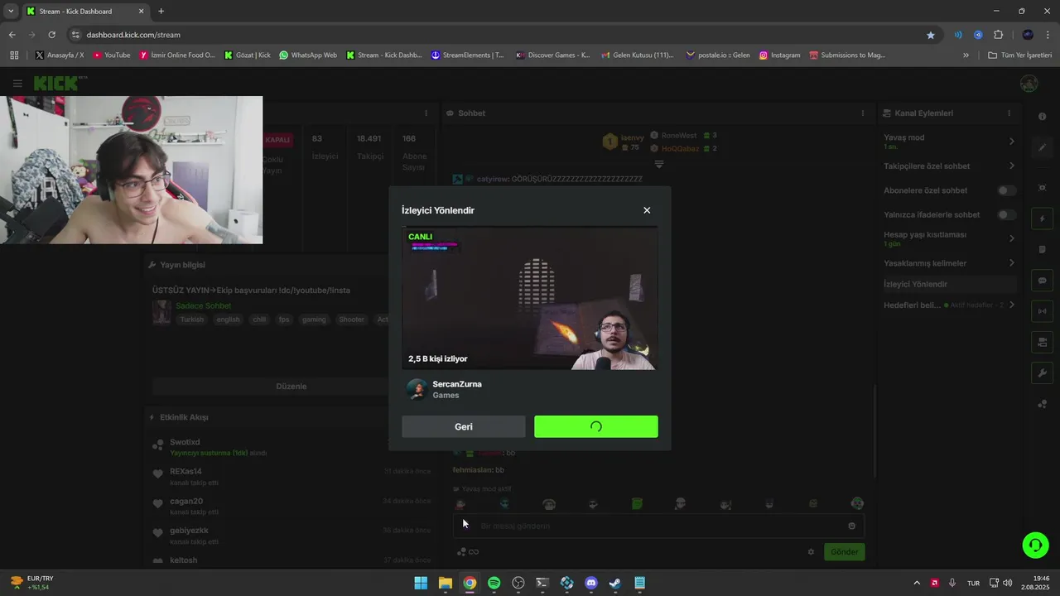Open the emoji picker in chat input
The height and width of the screenshot is (596, 1060).
point(851,526)
